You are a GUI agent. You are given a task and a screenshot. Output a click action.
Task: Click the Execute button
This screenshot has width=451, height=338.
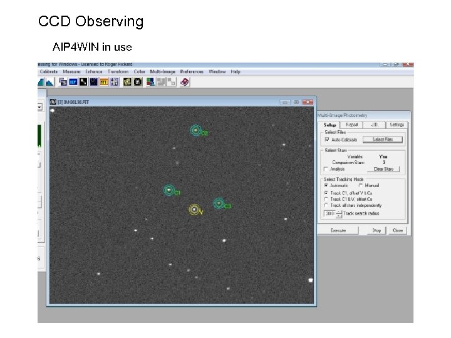(x=338, y=230)
